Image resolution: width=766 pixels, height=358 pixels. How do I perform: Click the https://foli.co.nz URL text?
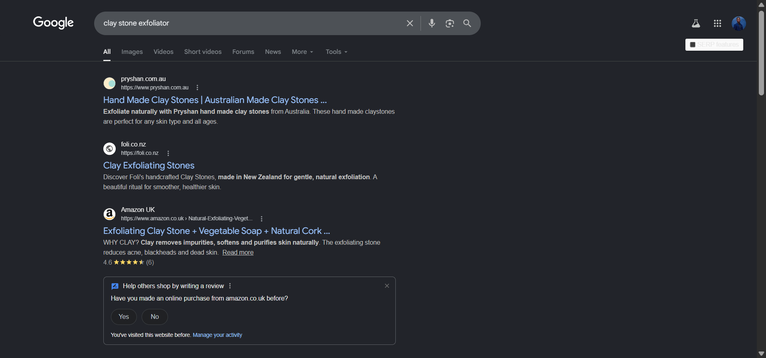tap(140, 153)
